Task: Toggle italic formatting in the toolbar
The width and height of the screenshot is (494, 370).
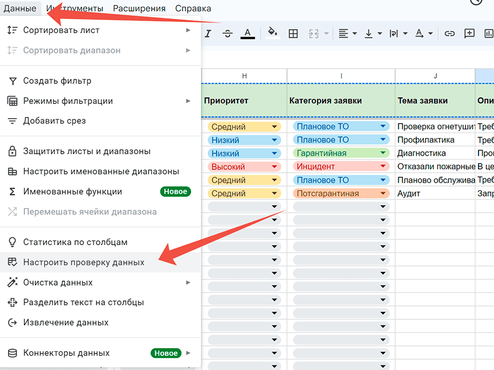Action: pyautogui.click(x=208, y=34)
